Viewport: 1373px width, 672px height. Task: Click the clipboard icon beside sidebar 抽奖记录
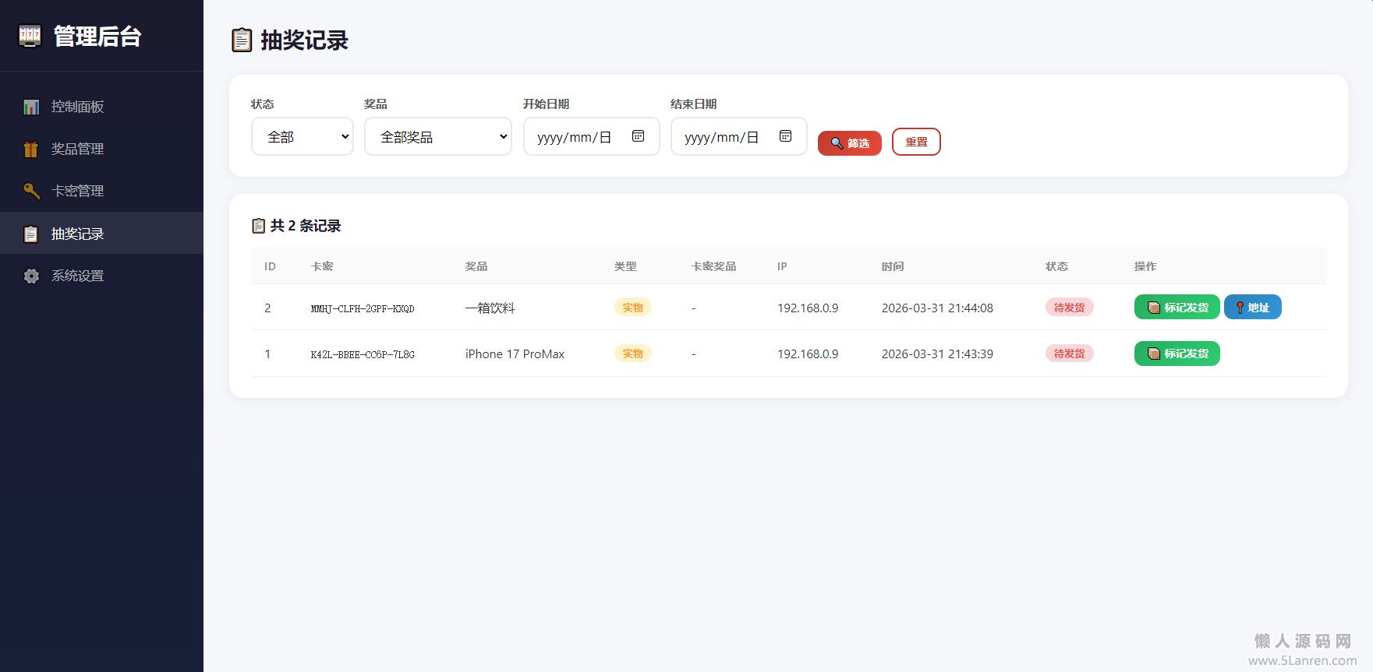pos(31,234)
